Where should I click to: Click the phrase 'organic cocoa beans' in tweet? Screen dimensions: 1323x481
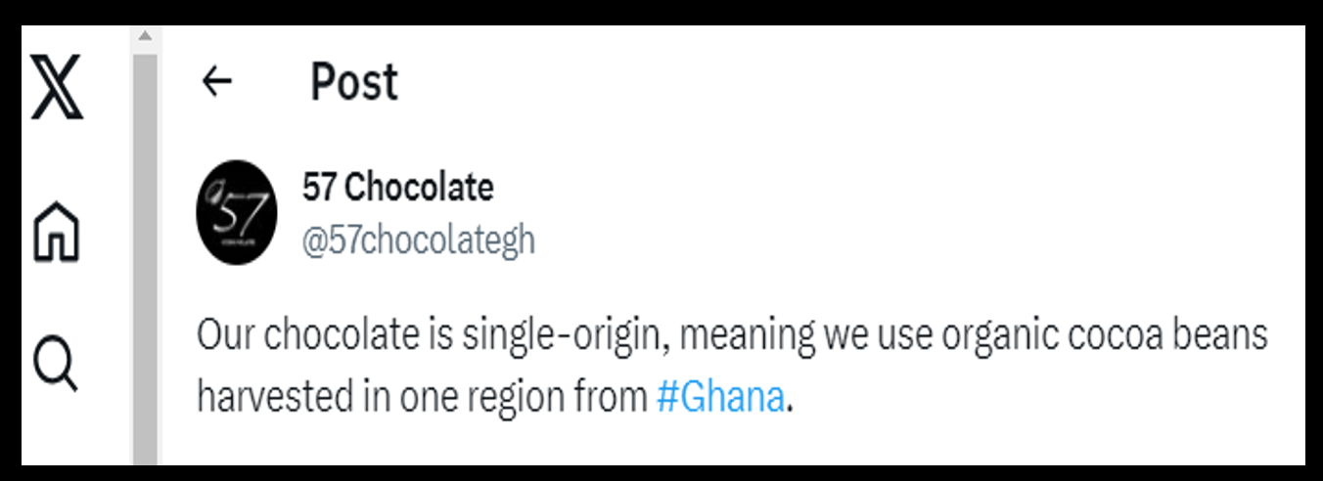coord(1105,336)
